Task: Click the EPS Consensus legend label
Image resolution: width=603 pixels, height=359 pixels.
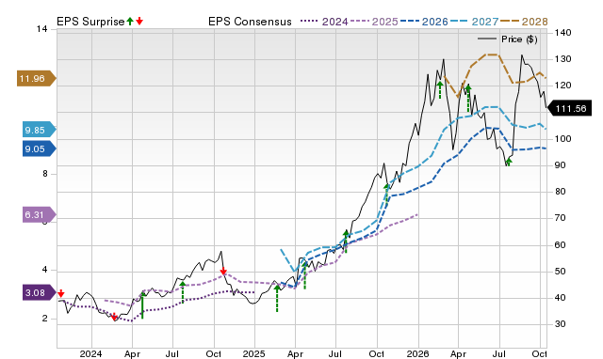Action: (250, 22)
